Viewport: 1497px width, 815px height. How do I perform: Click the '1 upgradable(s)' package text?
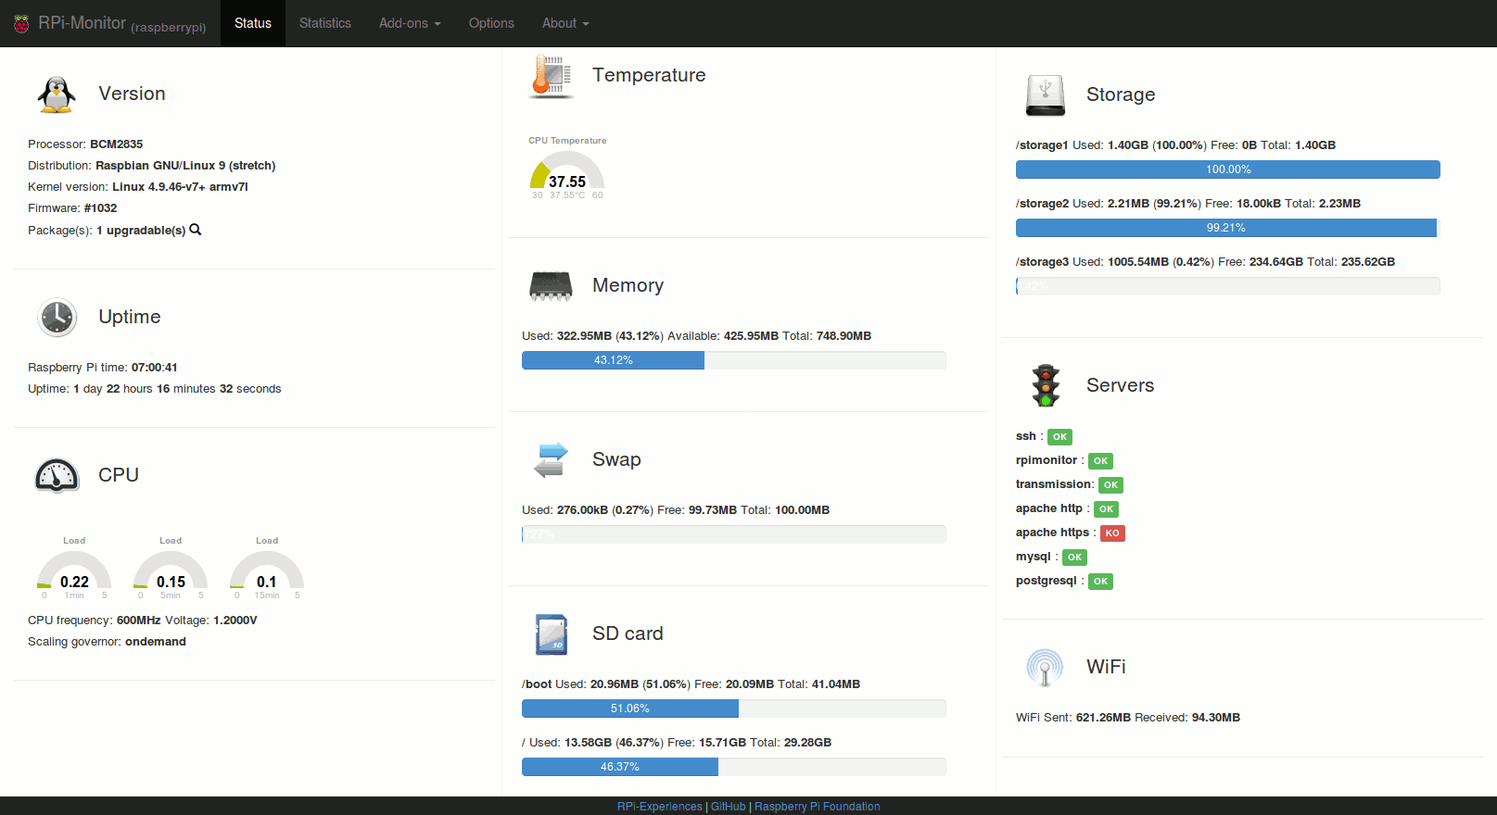coord(141,231)
